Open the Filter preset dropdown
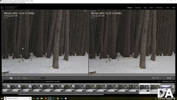177x100 pixels. click(x=168, y=82)
